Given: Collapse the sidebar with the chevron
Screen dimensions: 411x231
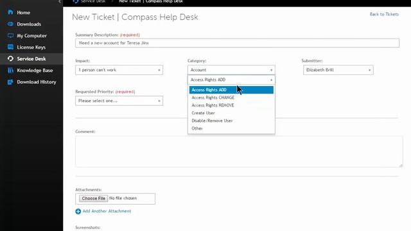Looking at the screenshot, I should 60,1.
